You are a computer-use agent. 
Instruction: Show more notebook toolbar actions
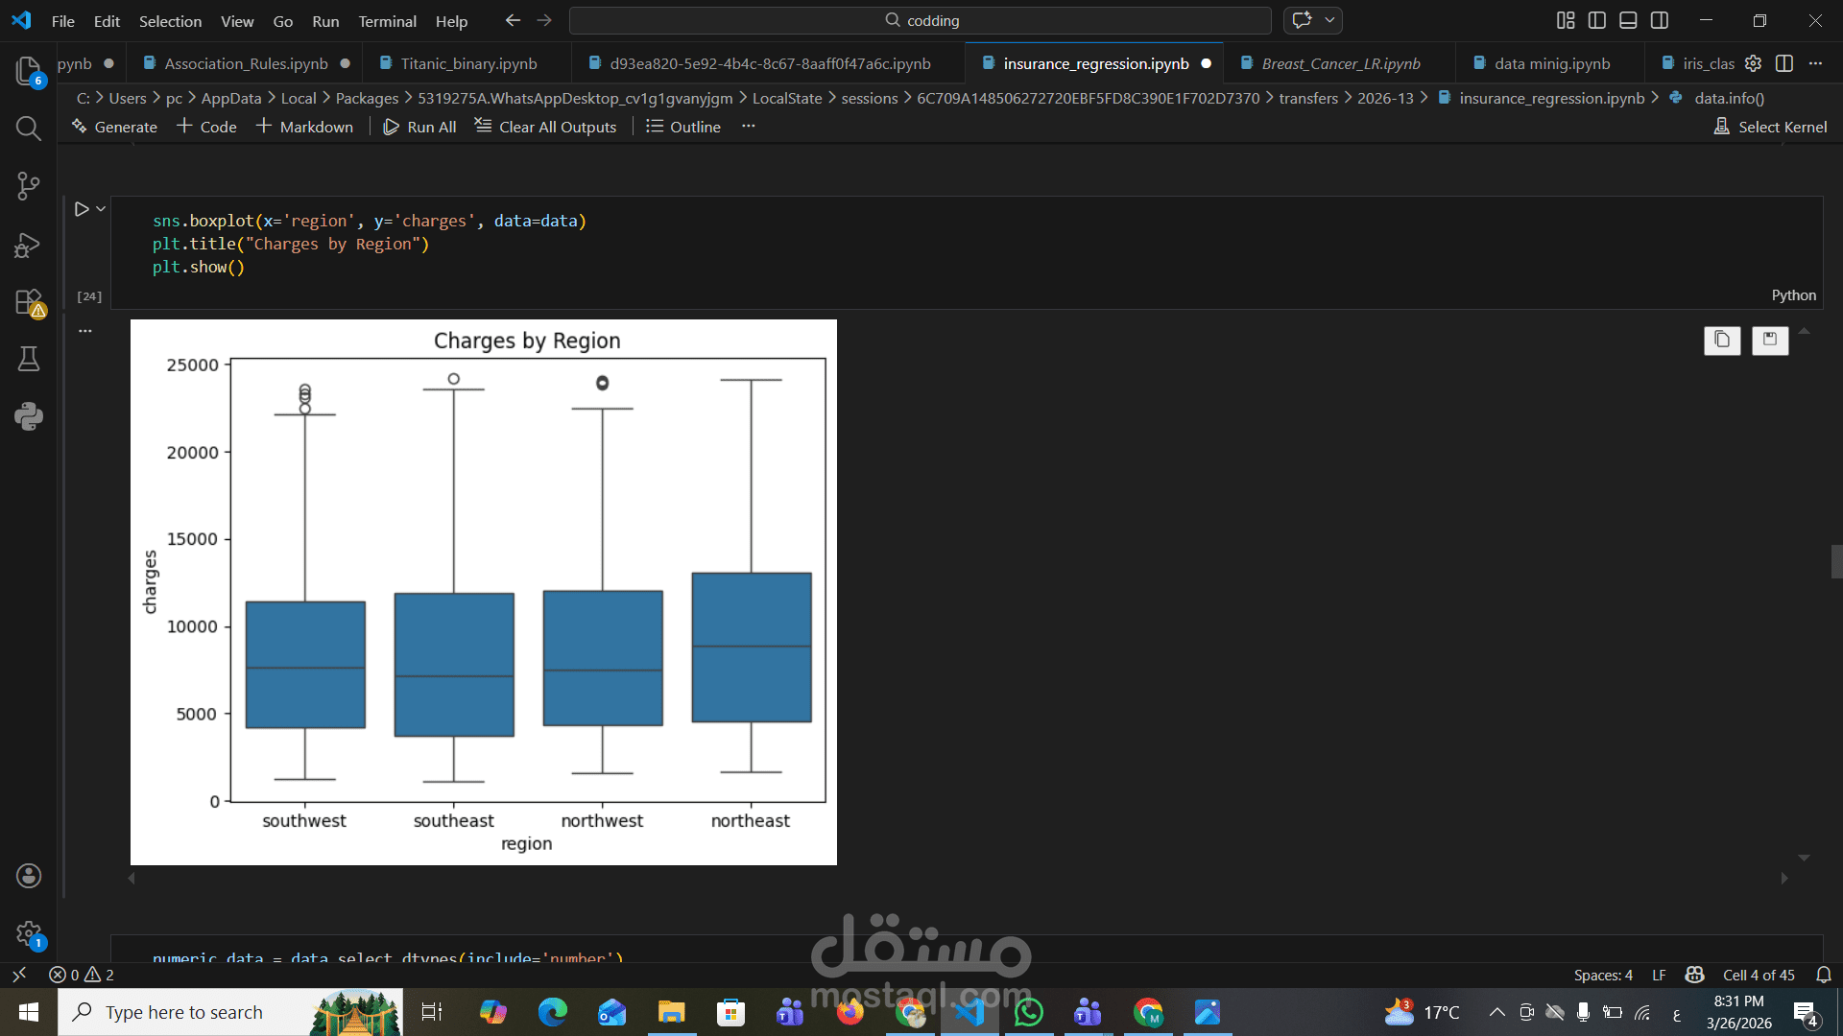click(749, 127)
